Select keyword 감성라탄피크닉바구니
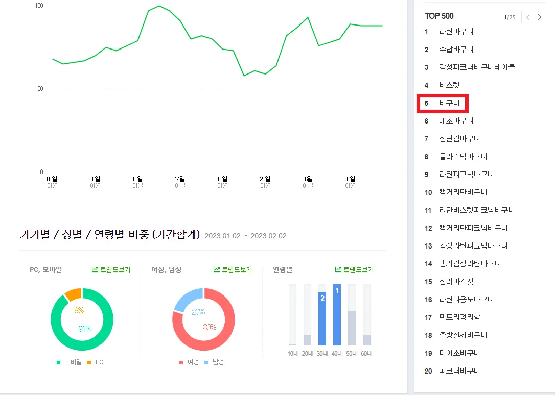 coord(474,246)
